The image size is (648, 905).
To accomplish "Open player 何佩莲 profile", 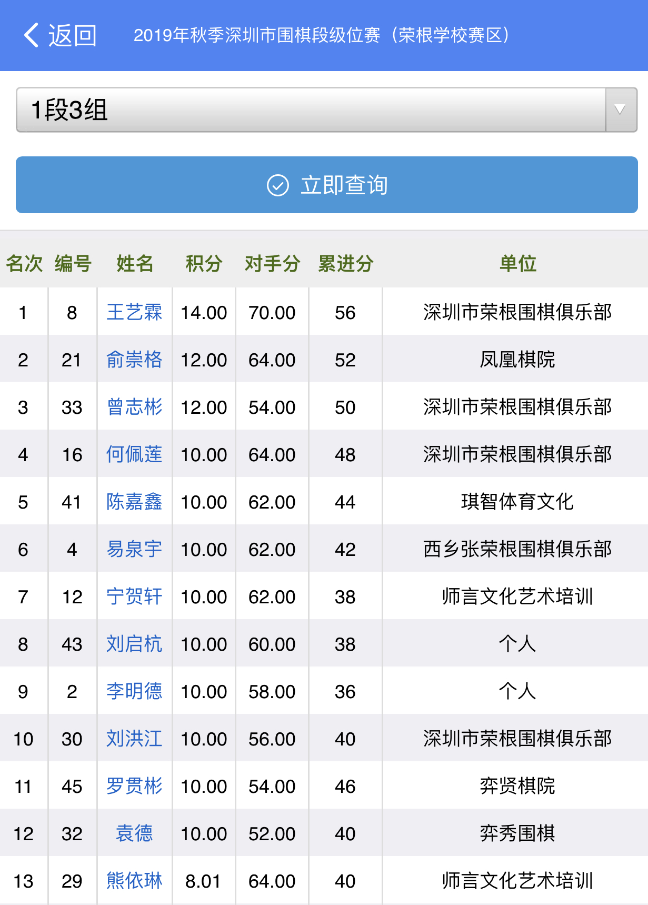I will pyautogui.click(x=134, y=454).
